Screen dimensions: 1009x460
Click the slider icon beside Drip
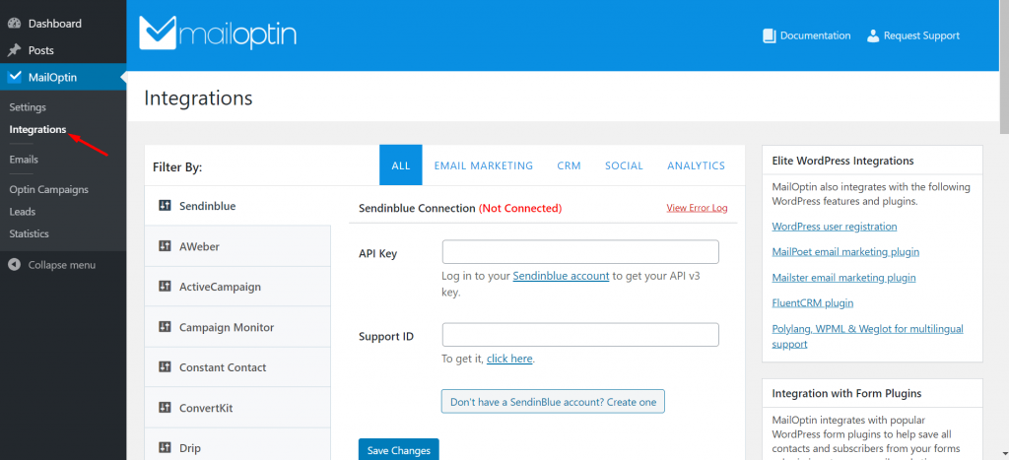165,447
